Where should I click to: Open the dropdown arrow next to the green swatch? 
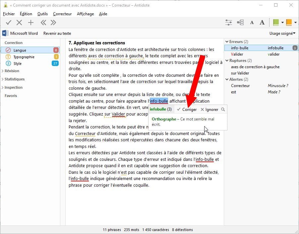[x=282, y=23]
